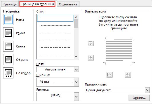This screenshot has height=104, width=152.
Task: Click the style list scroll down arrow
Action: [x=76, y=57]
